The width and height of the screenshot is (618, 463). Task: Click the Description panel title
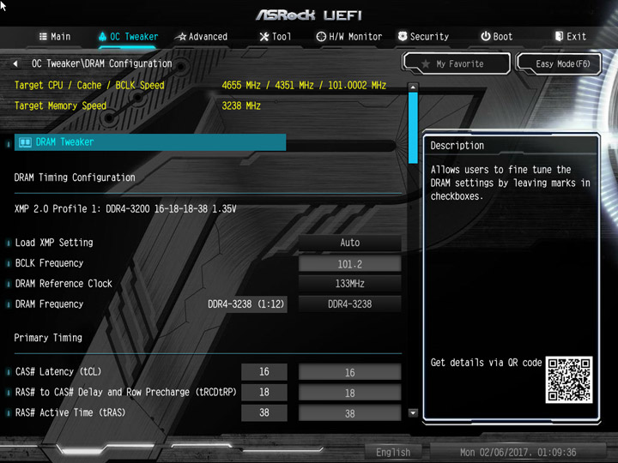click(x=457, y=146)
